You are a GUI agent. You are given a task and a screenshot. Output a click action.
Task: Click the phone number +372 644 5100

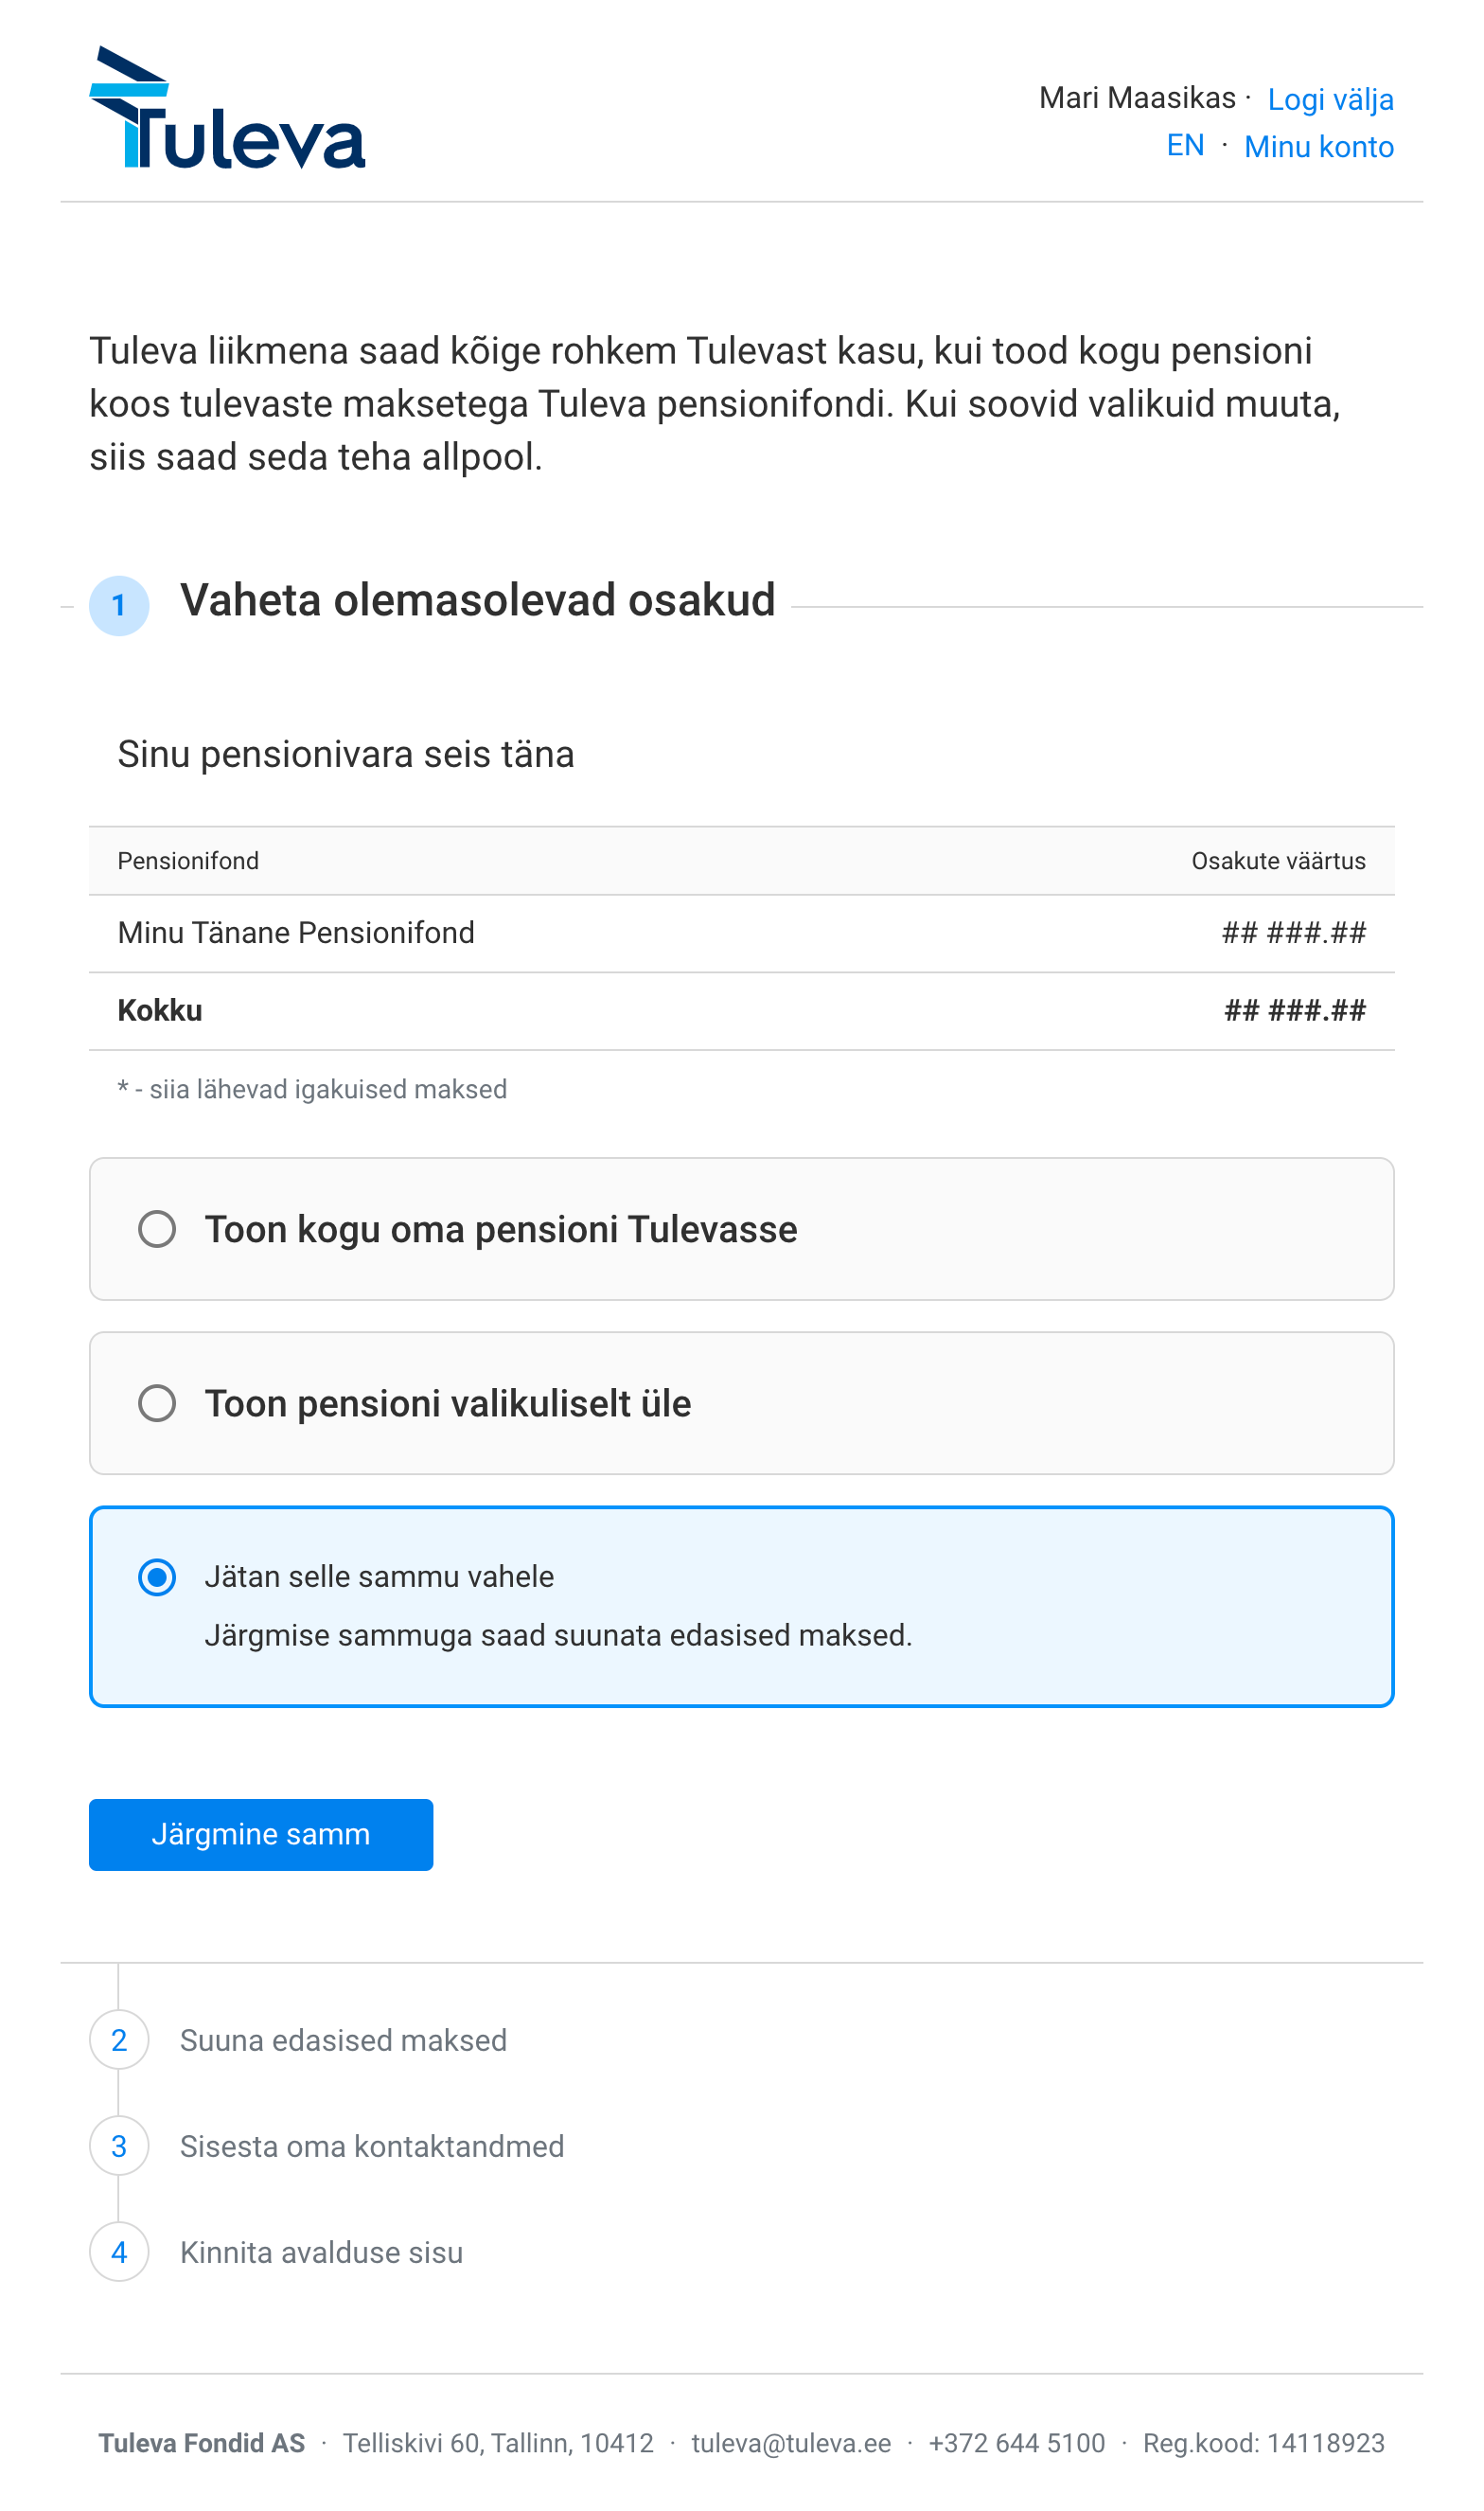(x=1017, y=2443)
